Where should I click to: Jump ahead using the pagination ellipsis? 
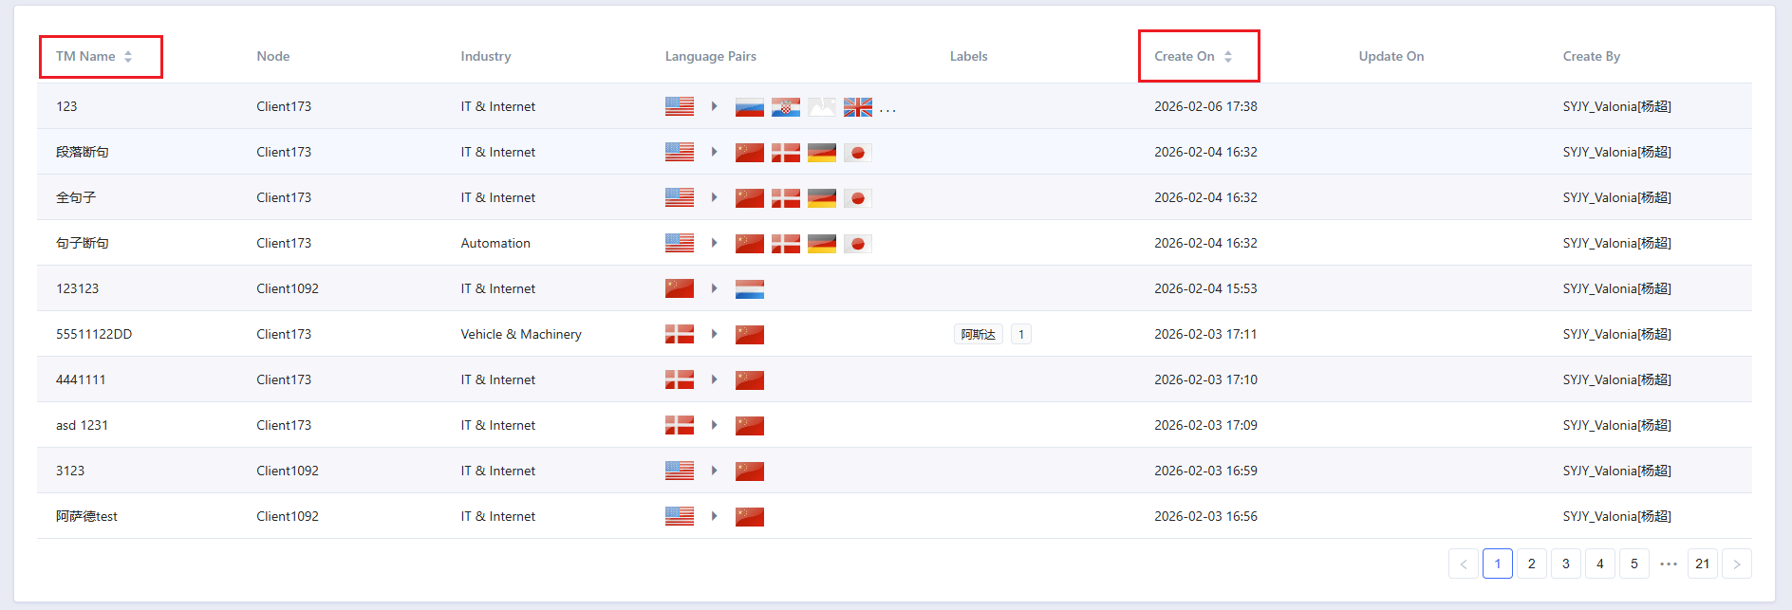1669,564
